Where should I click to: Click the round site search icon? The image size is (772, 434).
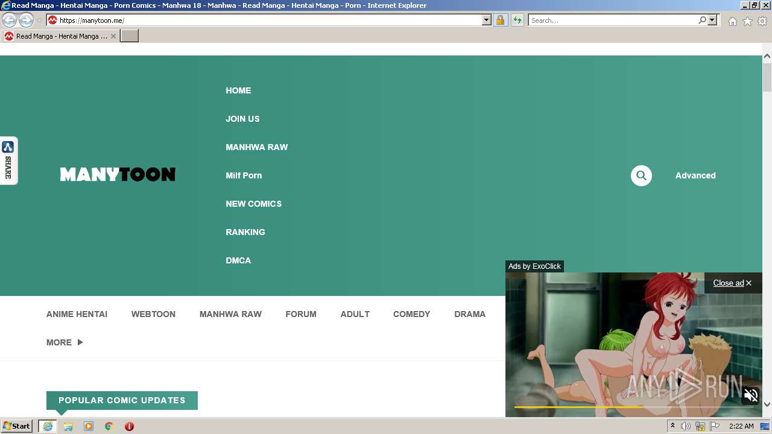click(641, 175)
